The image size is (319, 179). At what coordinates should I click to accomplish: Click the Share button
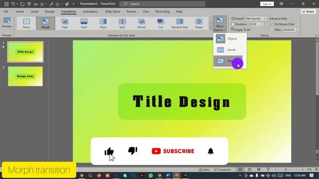(308, 11)
